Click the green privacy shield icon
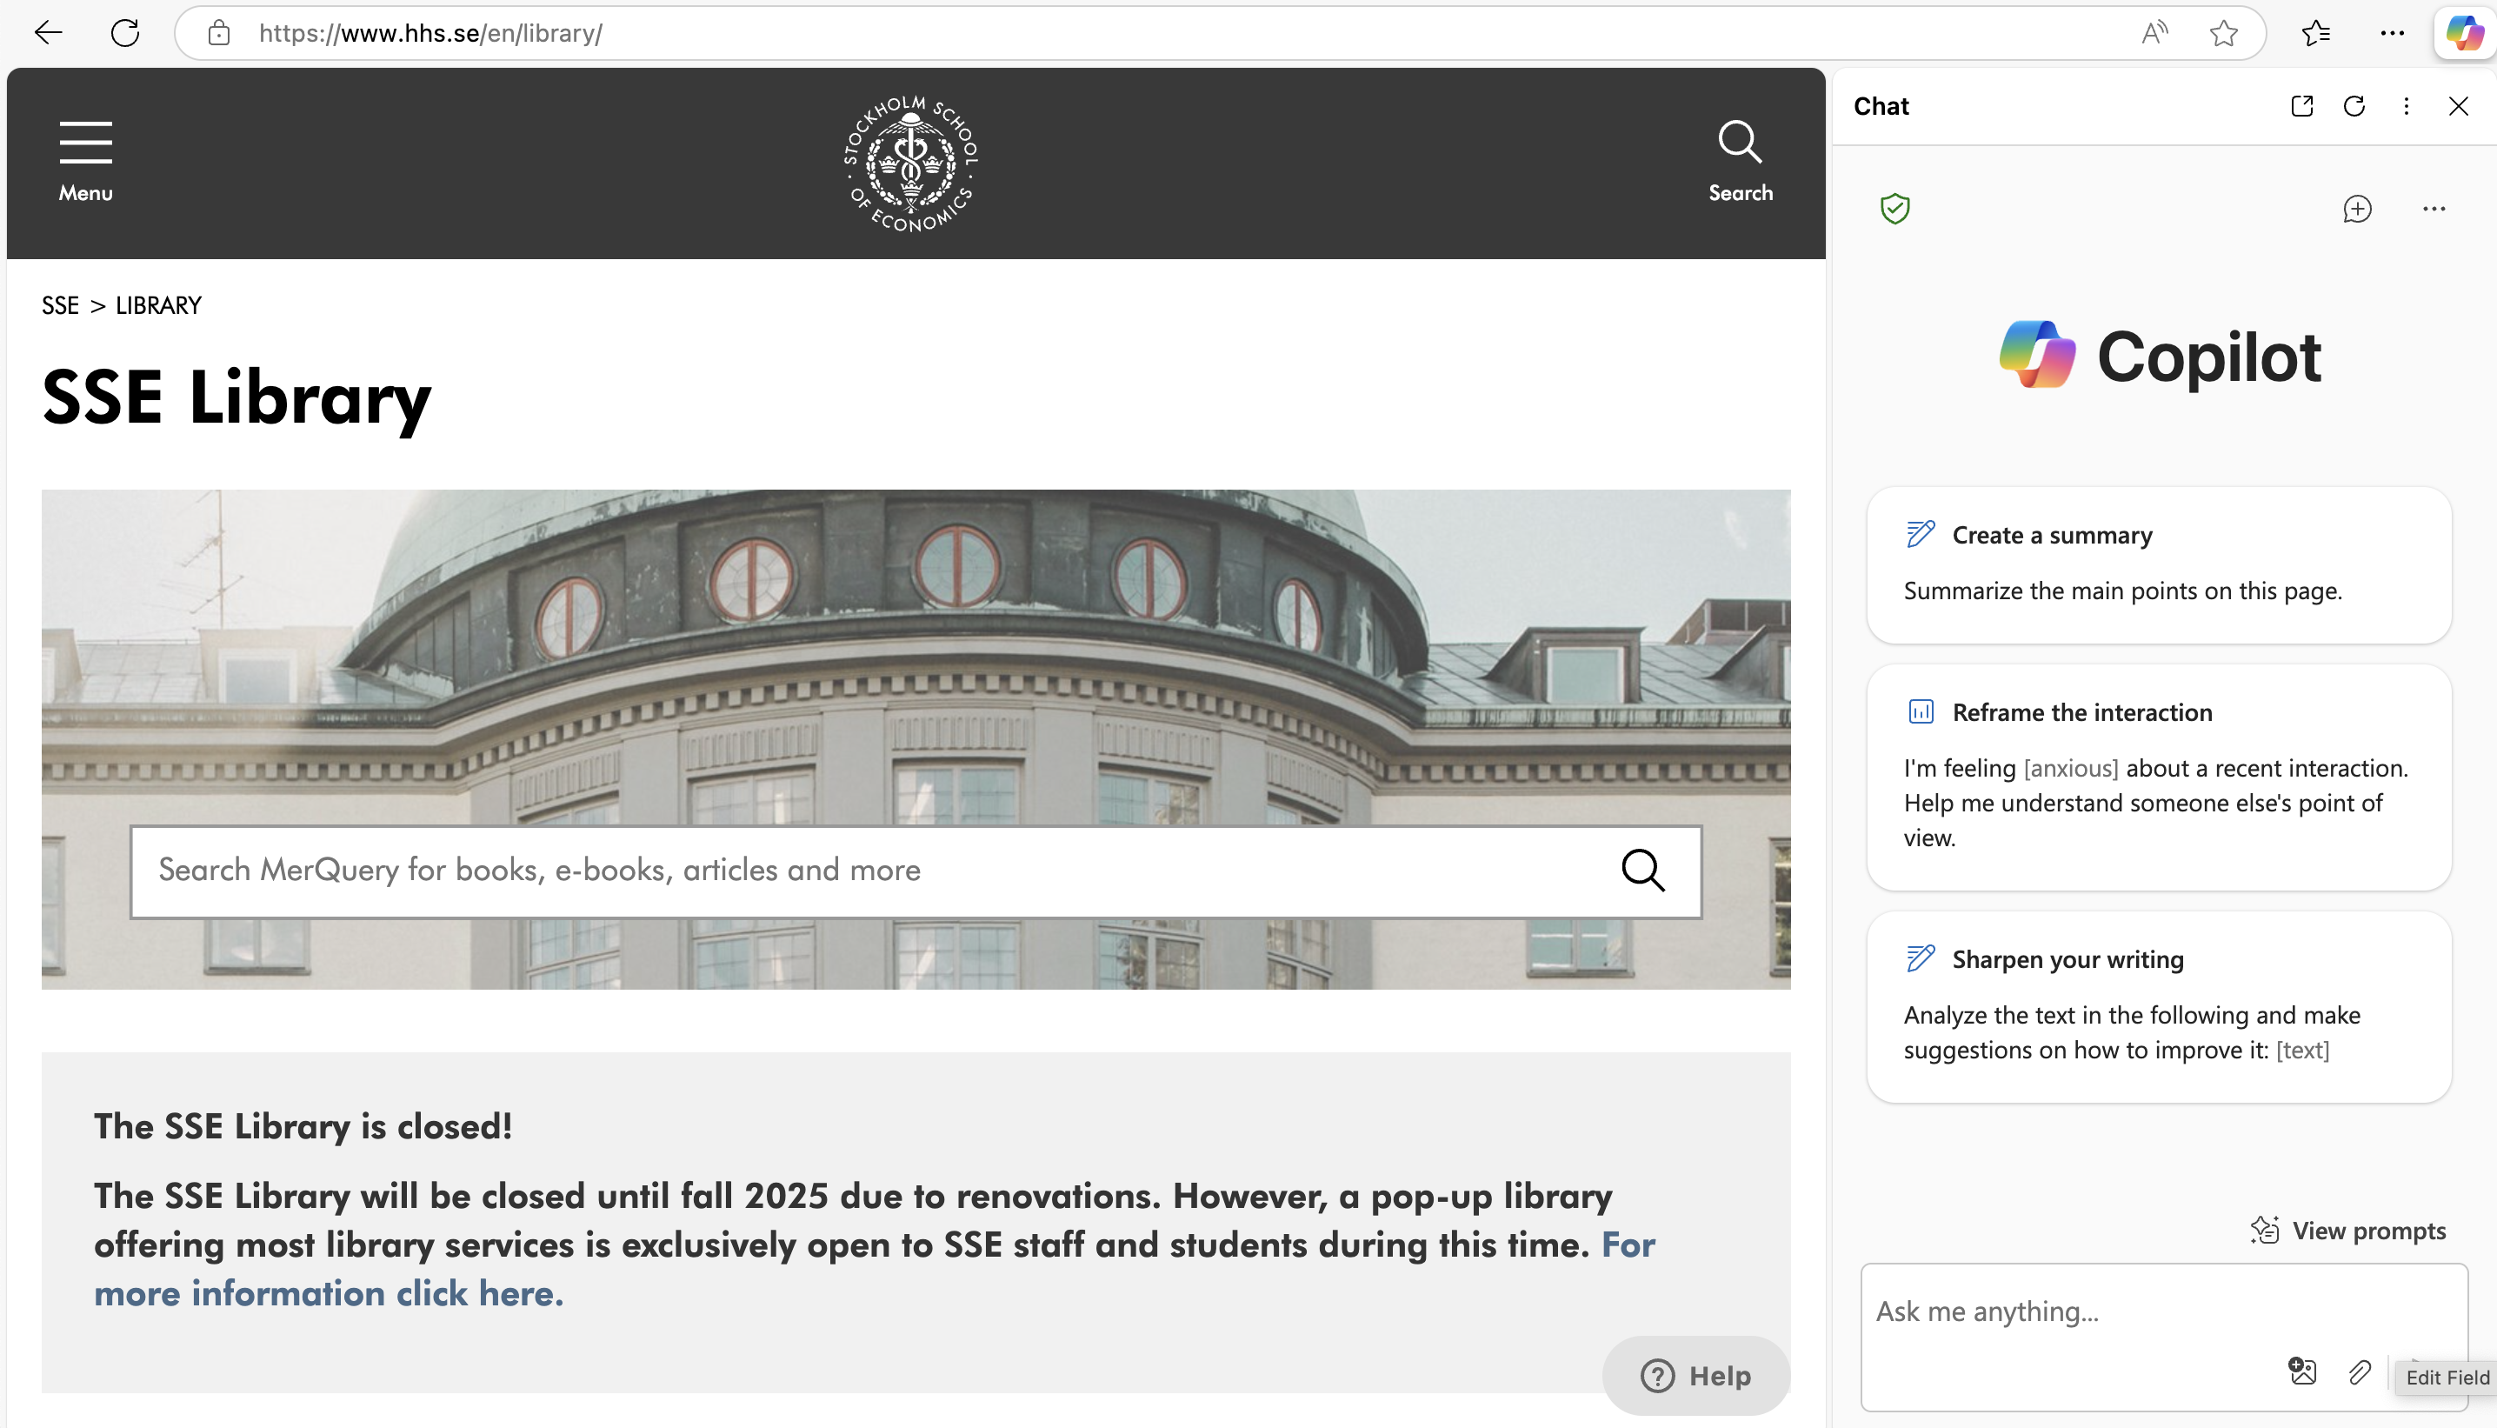The height and width of the screenshot is (1428, 2497). [x=1894, y=208]
